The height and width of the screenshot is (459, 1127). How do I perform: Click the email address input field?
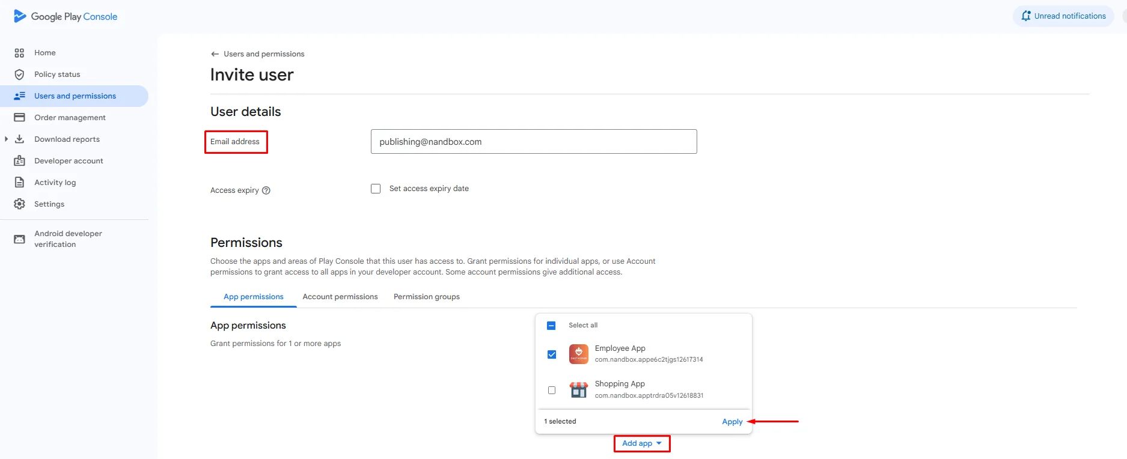(x=534, y=142)
